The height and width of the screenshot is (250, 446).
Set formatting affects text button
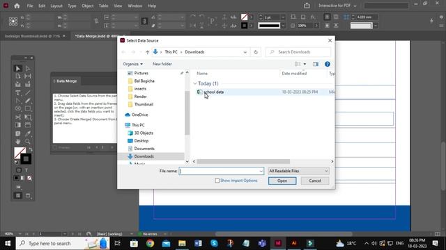[x=26, y=170]
